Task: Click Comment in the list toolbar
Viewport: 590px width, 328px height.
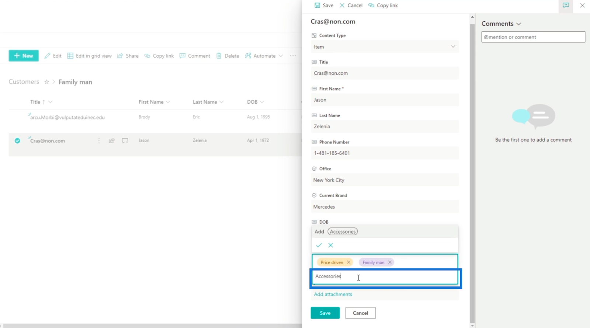Action: tap(195, 56)
